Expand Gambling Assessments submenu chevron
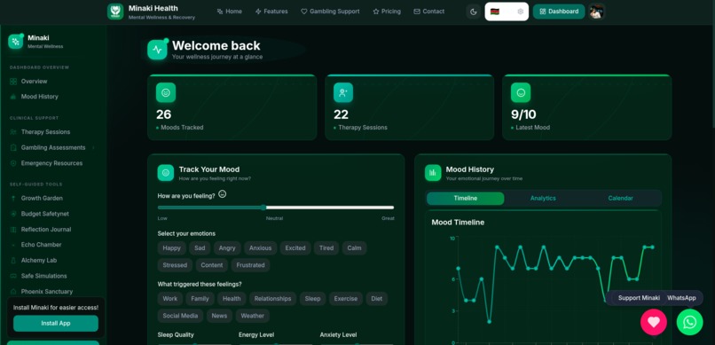The height and width of the screenshot is (345, 715). (93, 147)
